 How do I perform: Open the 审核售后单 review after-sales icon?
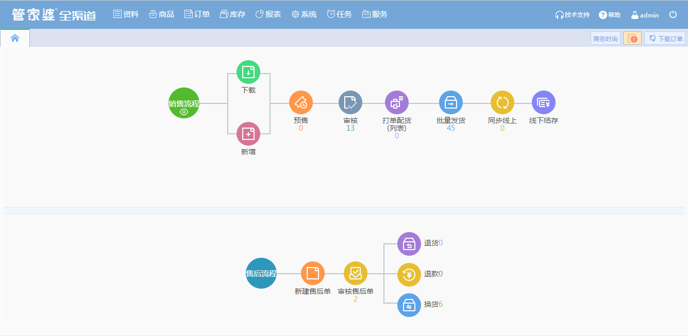coord(356,273)
